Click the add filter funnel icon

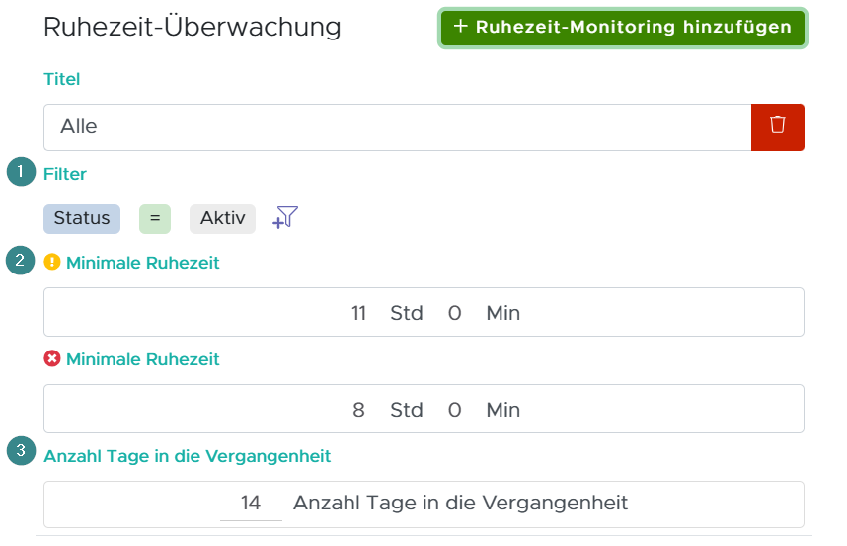click(x=285, y=218)
